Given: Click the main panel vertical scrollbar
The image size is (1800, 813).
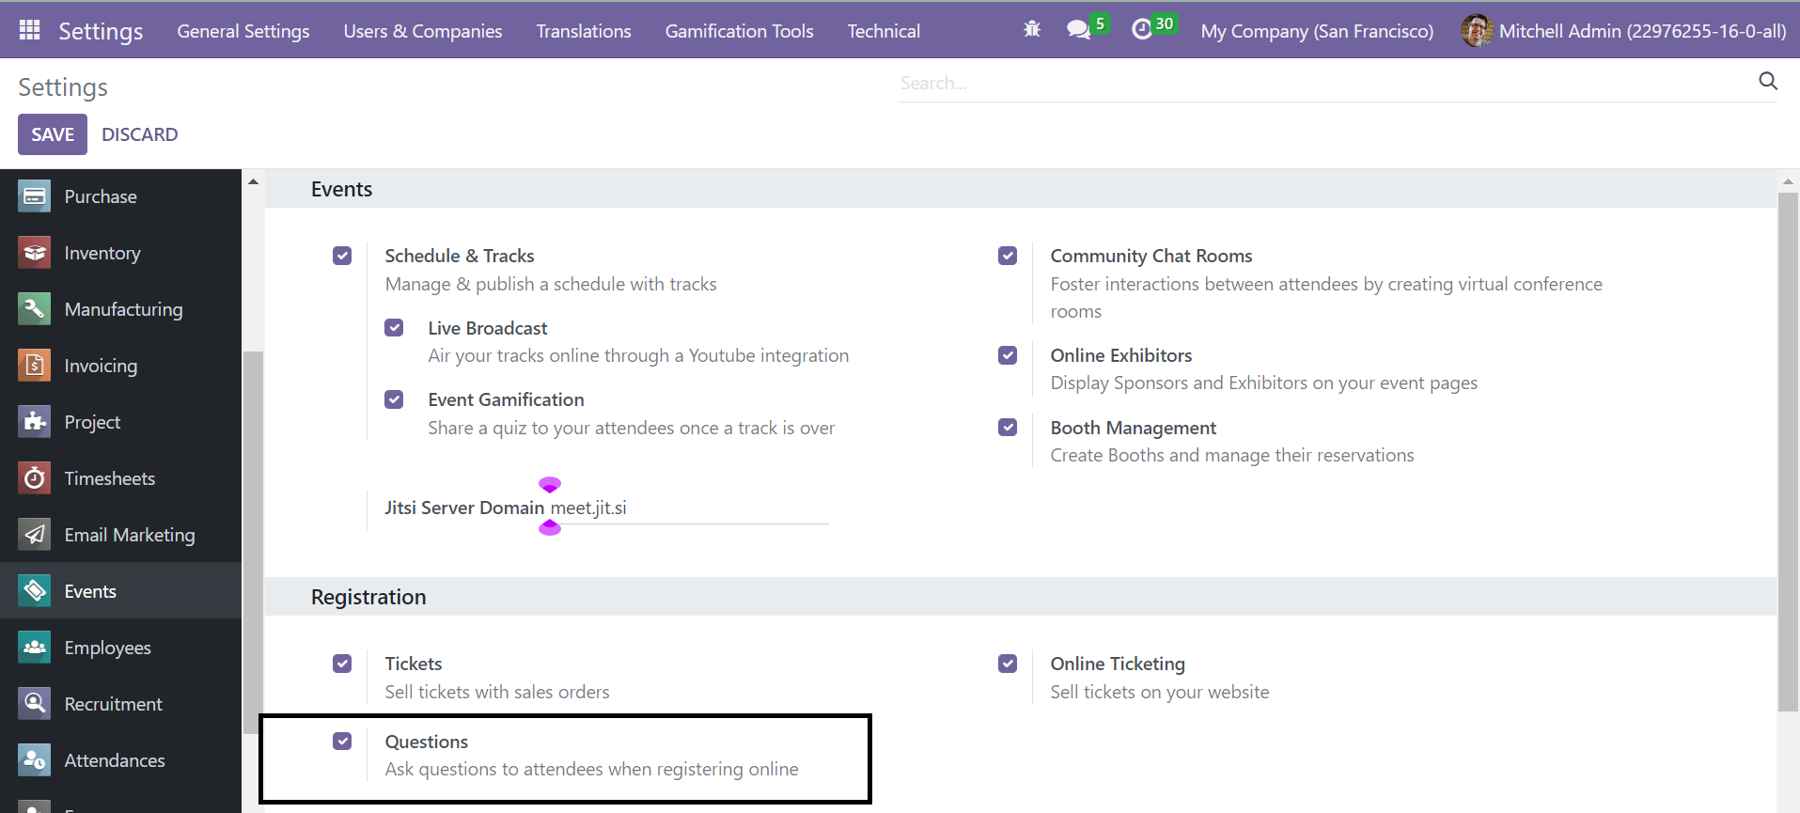Looking at the screenshot, I should click(x=1788, y=451).
